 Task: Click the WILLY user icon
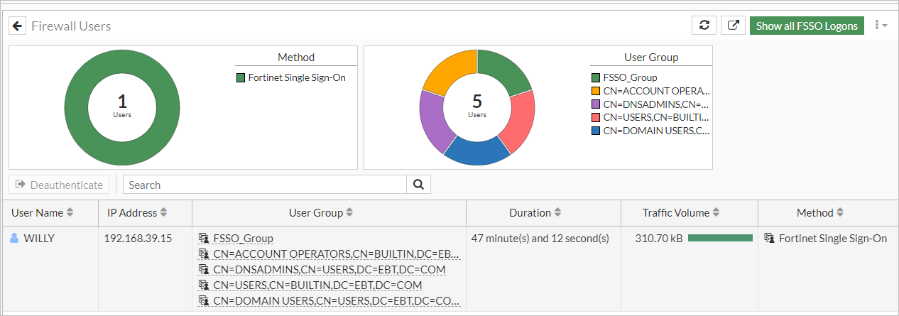[14, 239]
